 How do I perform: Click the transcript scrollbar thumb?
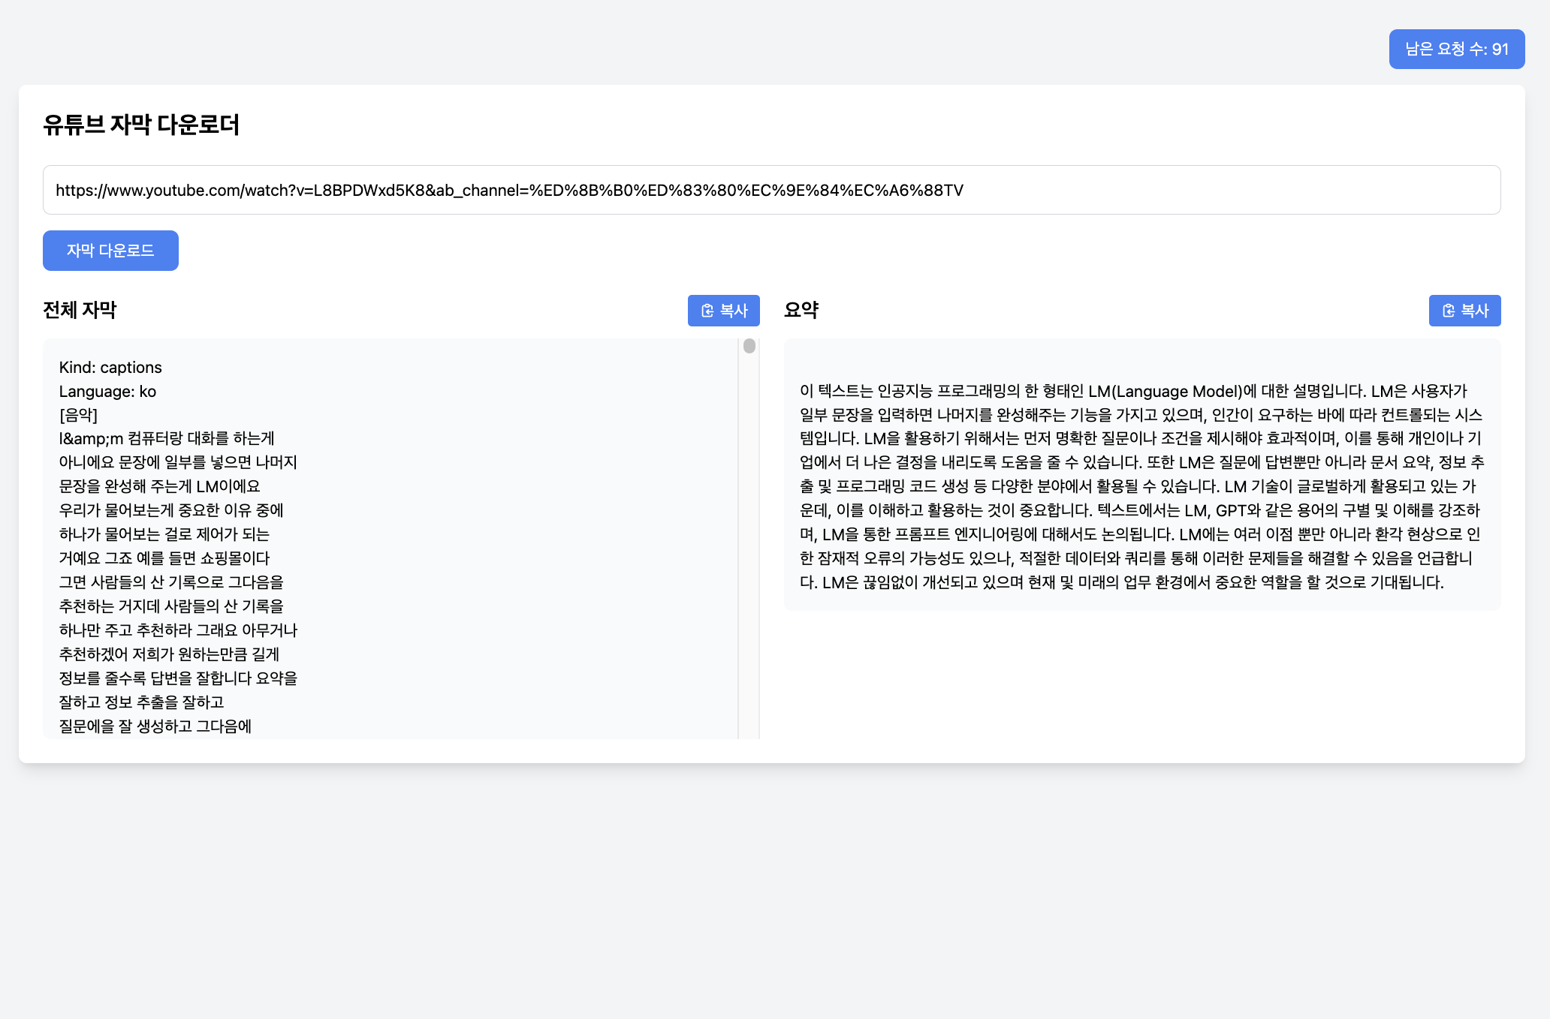[x=749, y=346]
